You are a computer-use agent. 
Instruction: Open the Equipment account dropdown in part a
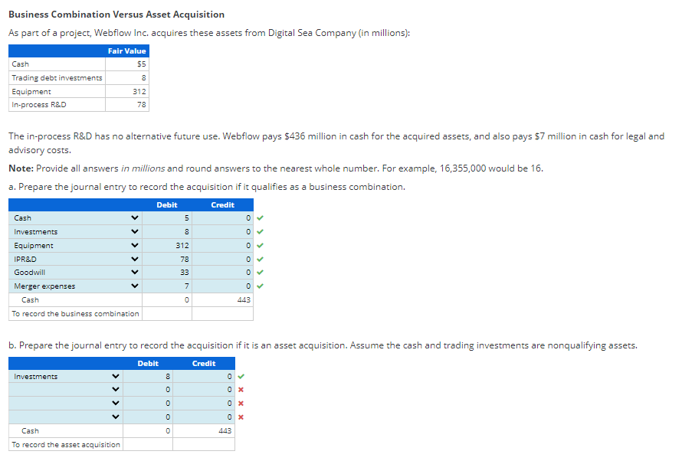click(75, 246)
